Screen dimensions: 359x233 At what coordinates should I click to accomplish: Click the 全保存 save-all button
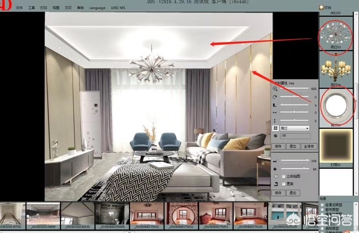tap(309, 146)
